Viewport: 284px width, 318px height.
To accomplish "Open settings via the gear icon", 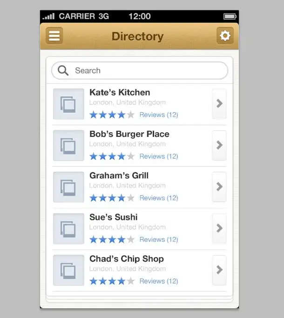I will tap(225, 36).
